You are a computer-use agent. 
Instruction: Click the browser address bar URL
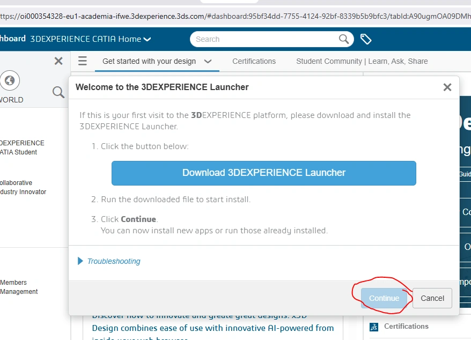click(235, 16)
